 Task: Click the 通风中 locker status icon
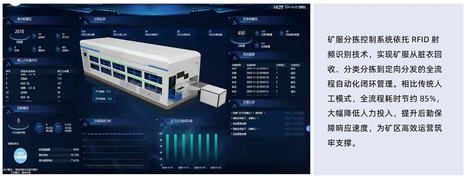pos(34,49)
